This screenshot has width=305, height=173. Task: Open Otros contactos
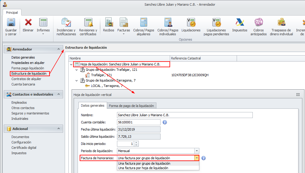[x=23, y=108]
